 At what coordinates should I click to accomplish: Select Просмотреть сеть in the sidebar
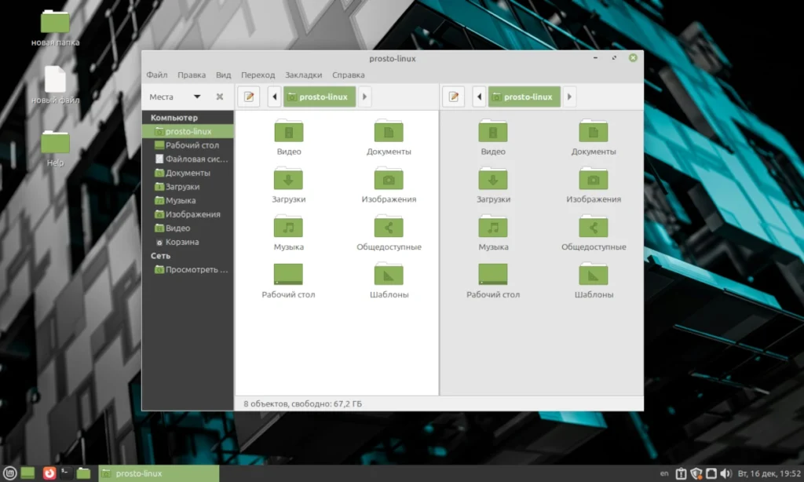click(188, 270)
